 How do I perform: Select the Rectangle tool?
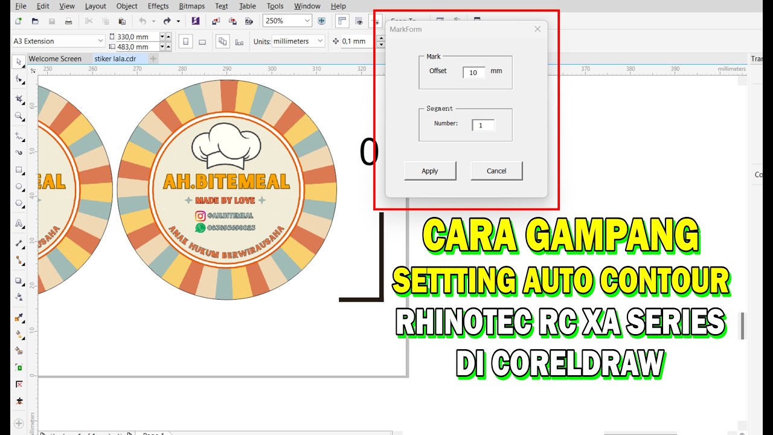click(19, 170)
